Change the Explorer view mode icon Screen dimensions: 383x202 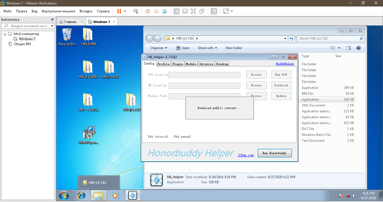333,48
